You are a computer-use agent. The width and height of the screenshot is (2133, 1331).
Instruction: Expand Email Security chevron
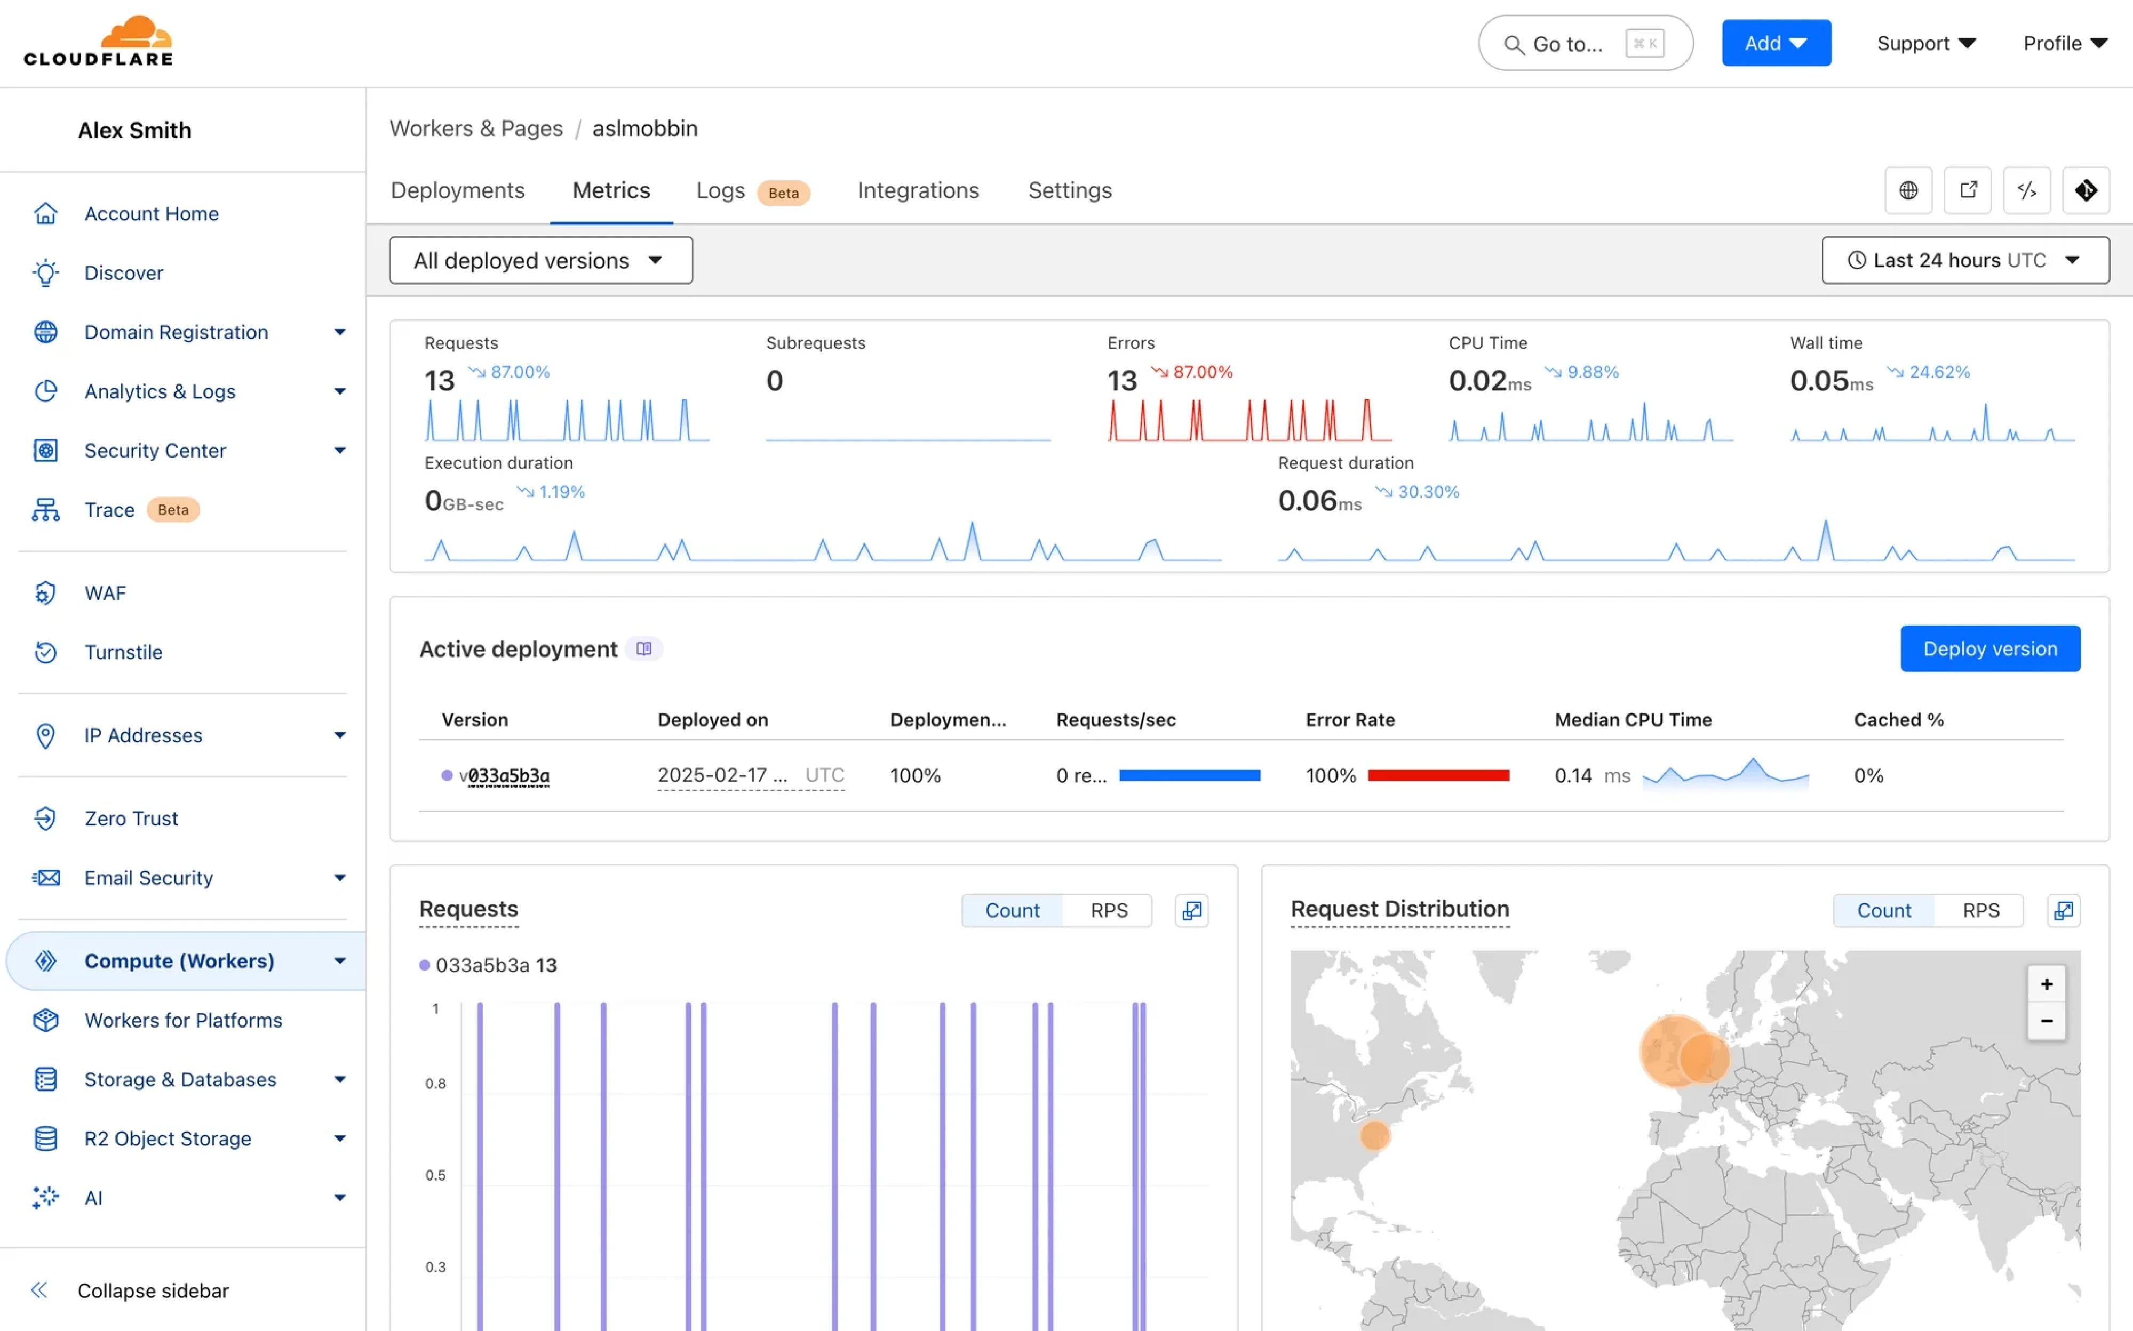click(340, 878)
